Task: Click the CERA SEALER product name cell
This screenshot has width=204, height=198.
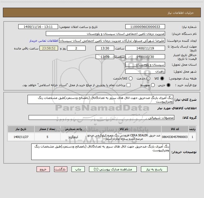Action: pyautogui.click(x=124, y=137)
